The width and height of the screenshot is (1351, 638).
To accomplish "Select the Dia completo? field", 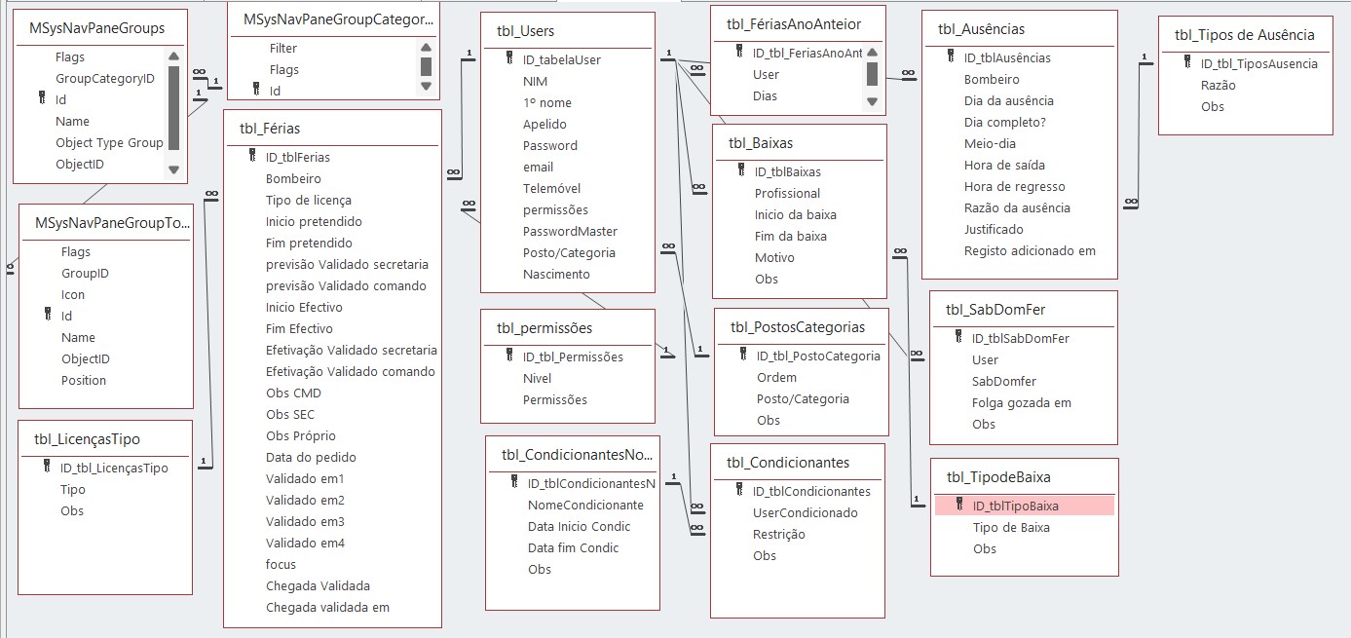I will (1004, 122).
